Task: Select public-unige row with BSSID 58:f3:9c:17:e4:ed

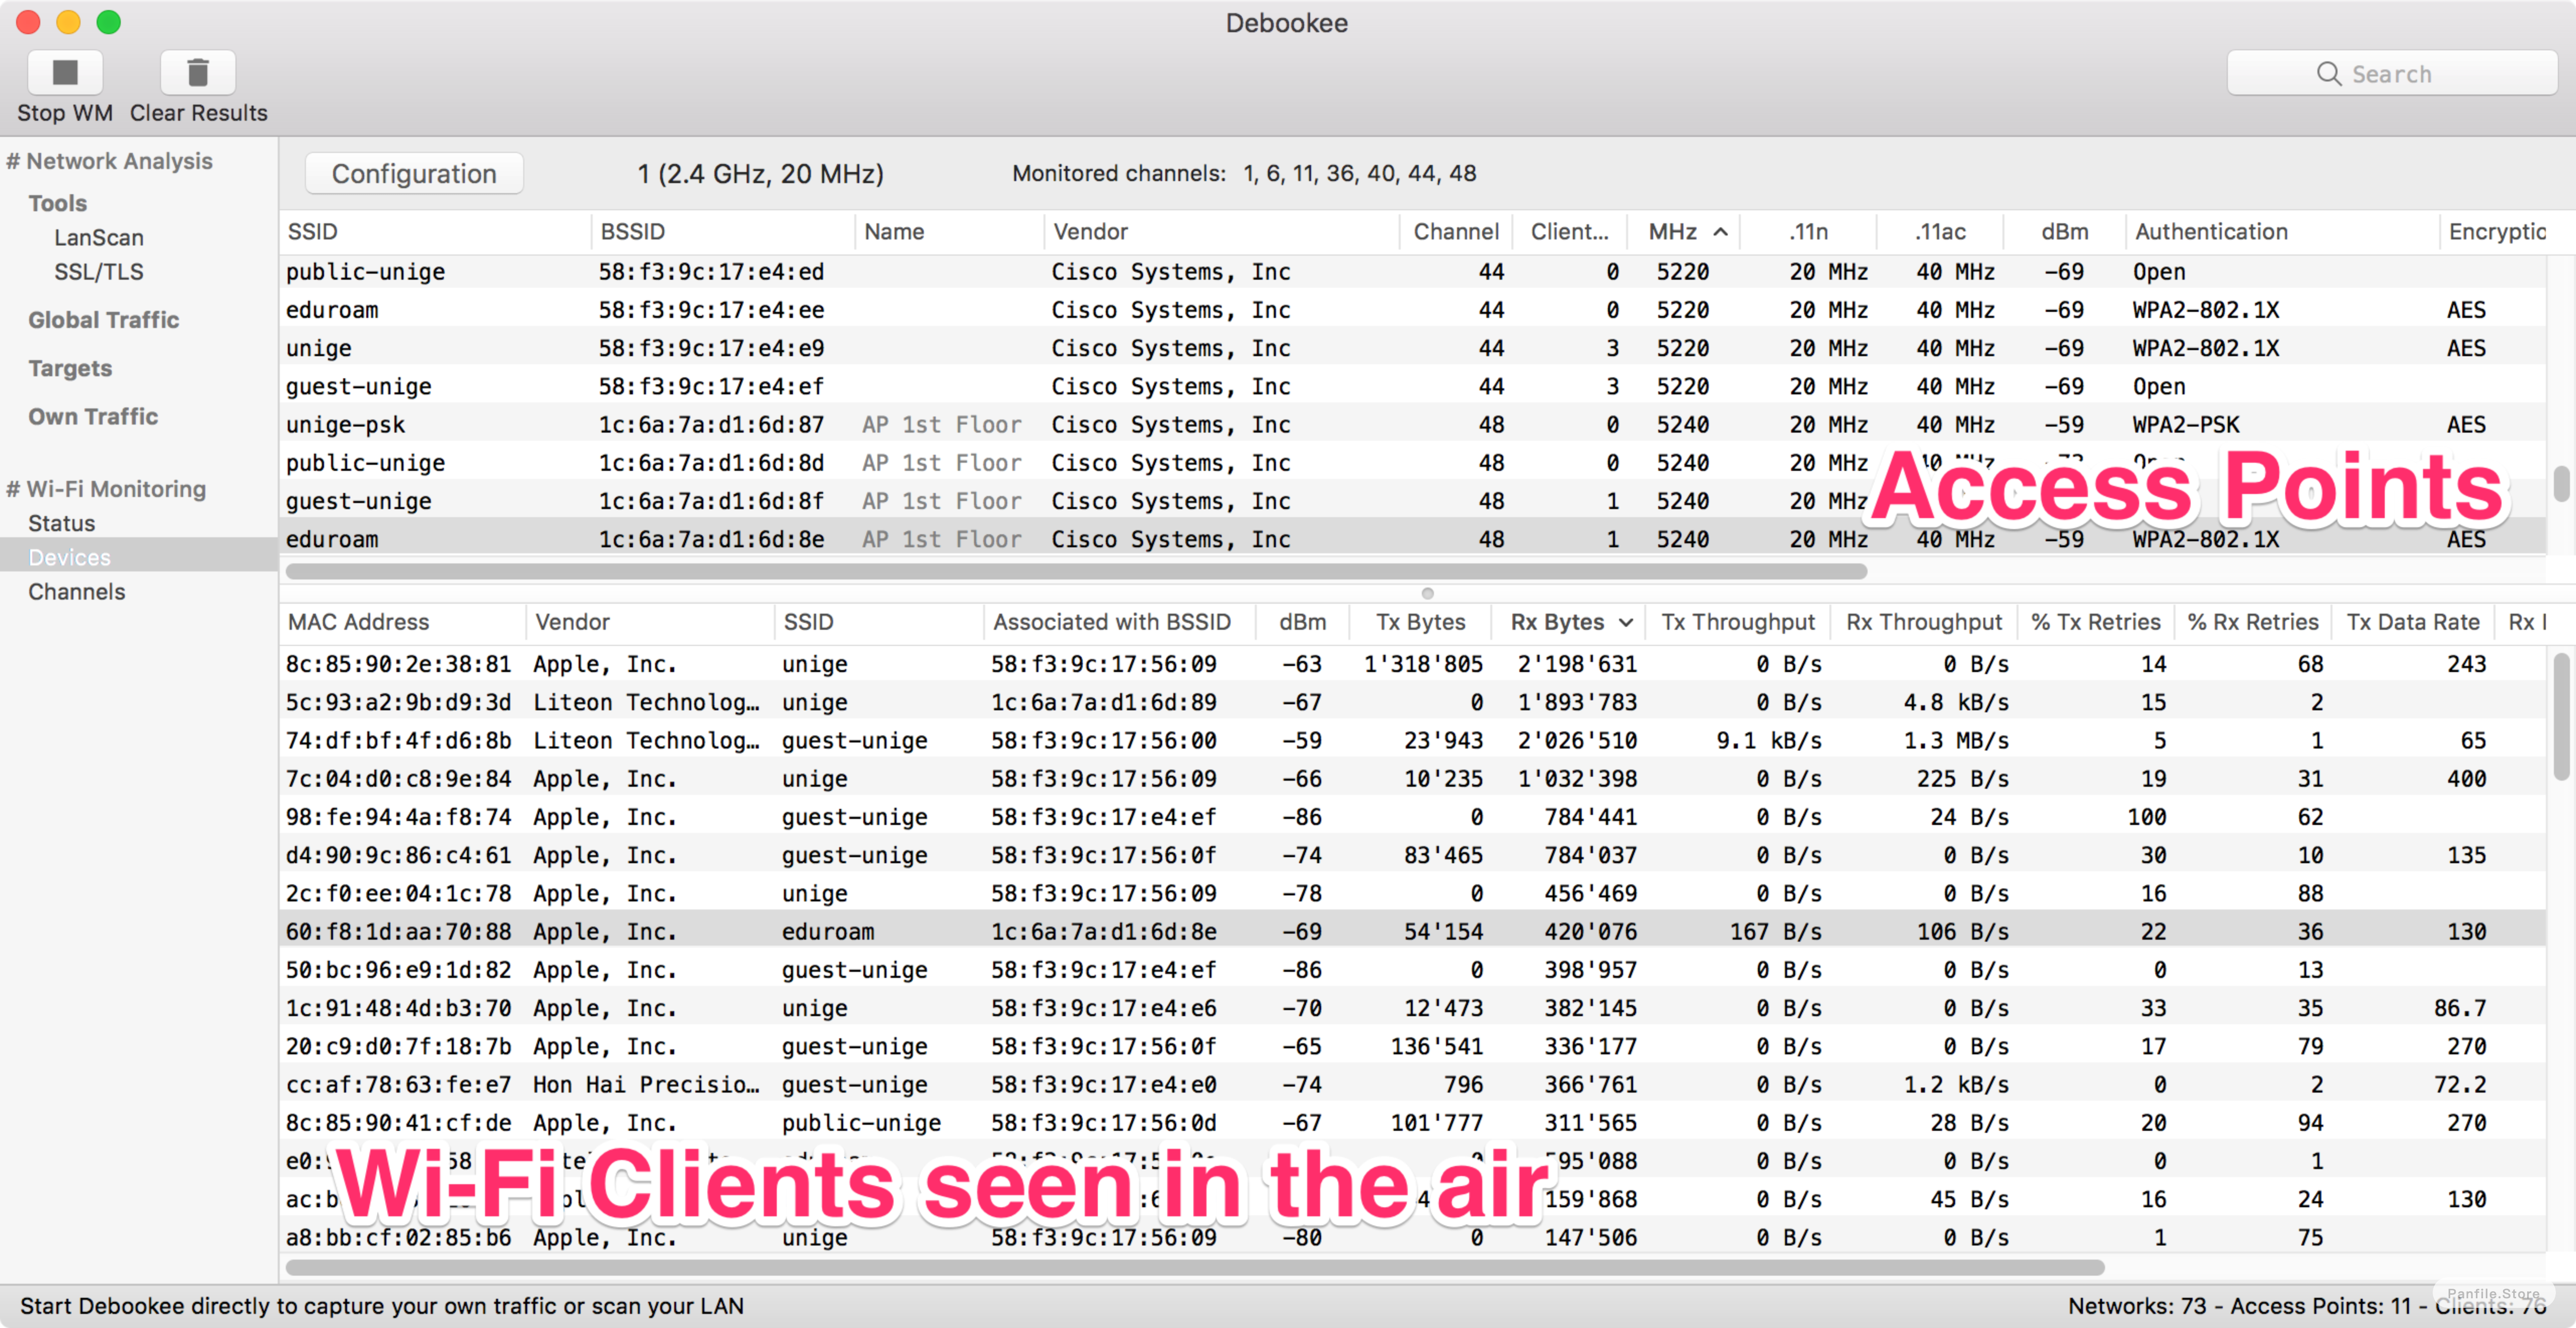Action: [x=1412, y=271]
